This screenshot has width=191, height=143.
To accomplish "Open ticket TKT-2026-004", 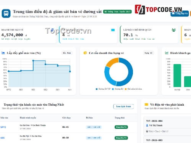I will [x=154, y=121].
